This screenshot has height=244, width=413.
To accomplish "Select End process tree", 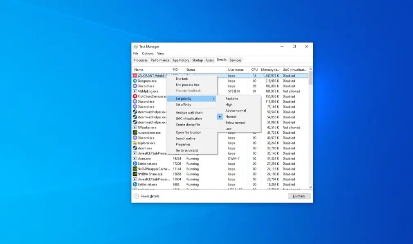I will pos(188,85).
